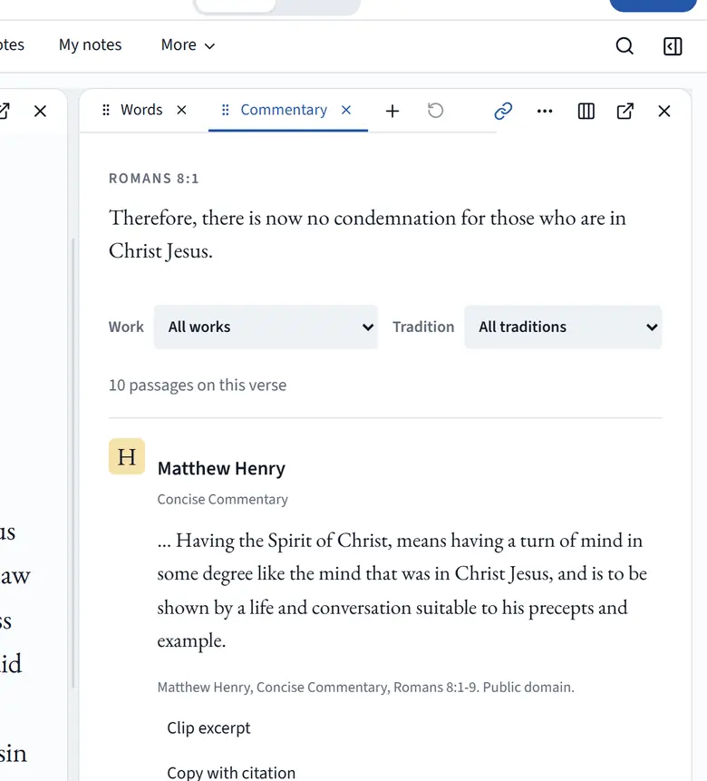Select the Commentary tab
Image resolution: width=707 pixels, height=781 pixels.
click(x=284, y=110)
